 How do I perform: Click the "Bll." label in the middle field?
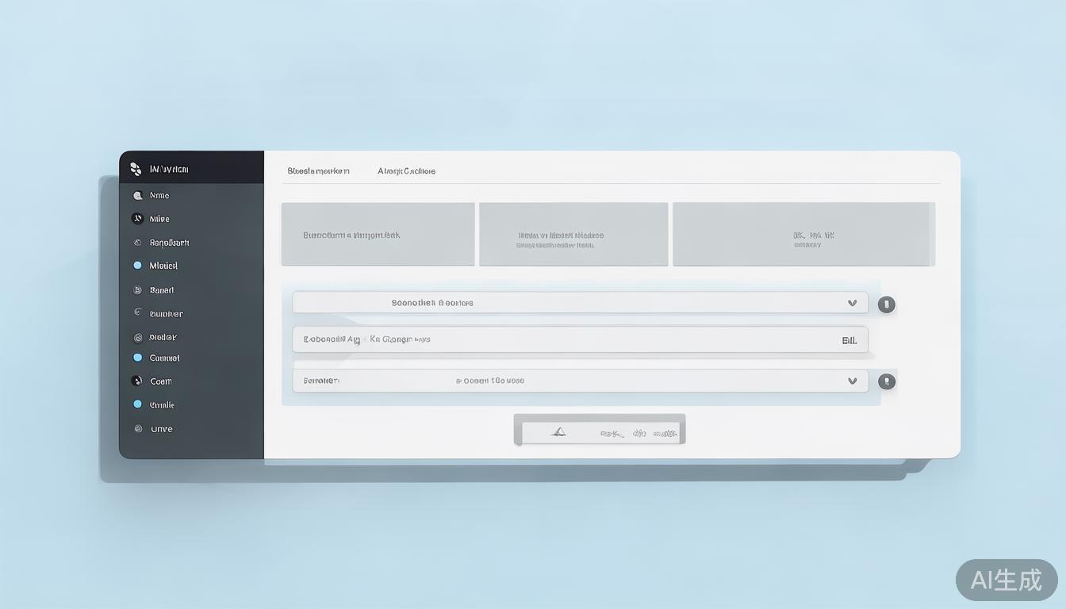click(849, 340)
